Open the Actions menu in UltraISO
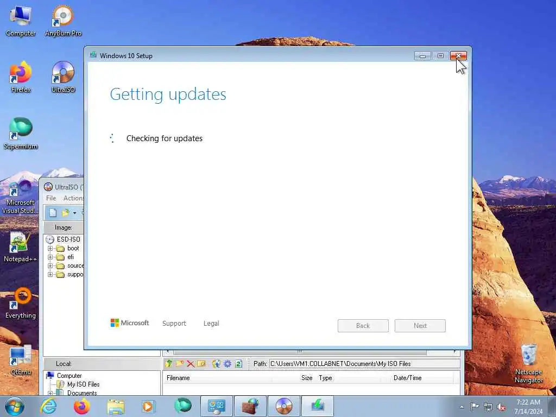556x417 pixels. coord(73,198)
